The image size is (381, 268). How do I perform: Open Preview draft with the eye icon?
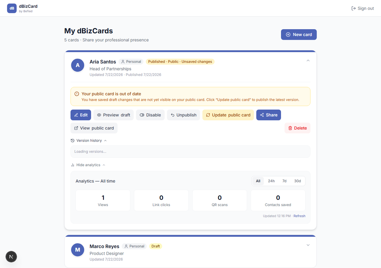point(114,115)
